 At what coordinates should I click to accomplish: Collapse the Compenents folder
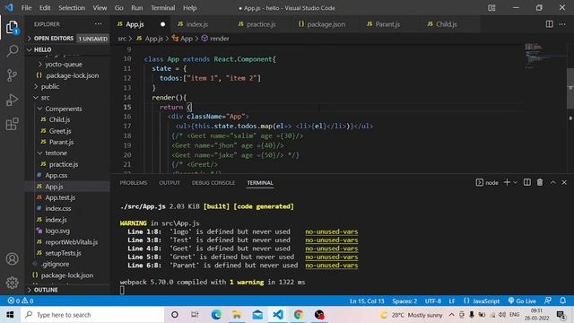[63, 109]
